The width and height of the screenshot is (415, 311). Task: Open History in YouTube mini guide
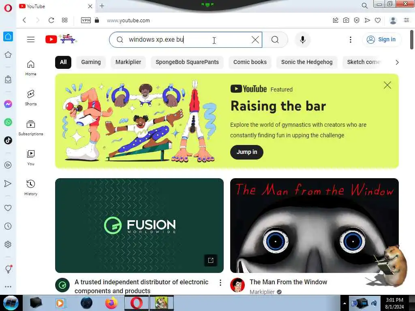pyautogui.click(x=31, y=188)
